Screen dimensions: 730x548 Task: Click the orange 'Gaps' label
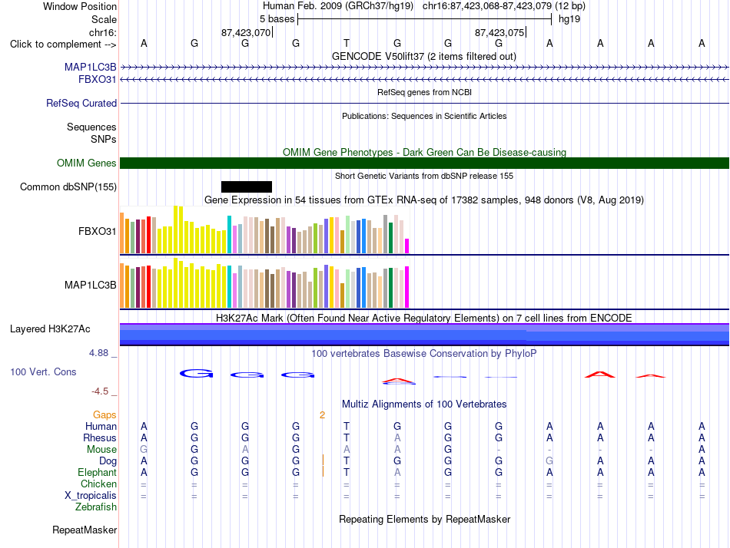click(105, 415)
